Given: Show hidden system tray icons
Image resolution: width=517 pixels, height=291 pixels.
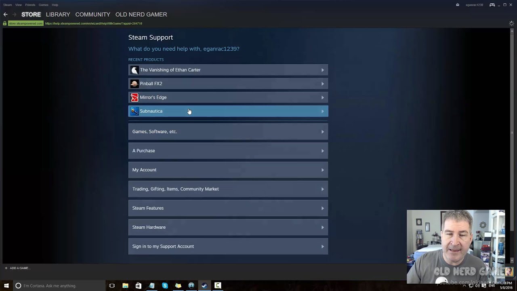Looking at the screenshot, I should click(x=464, y=286).
